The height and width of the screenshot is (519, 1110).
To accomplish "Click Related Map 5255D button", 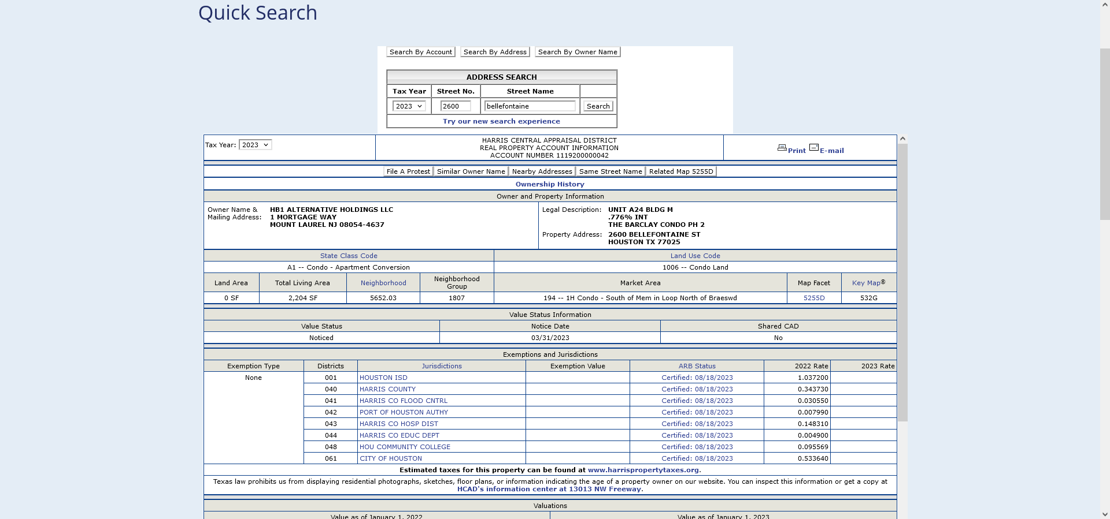I will point(681,171).
